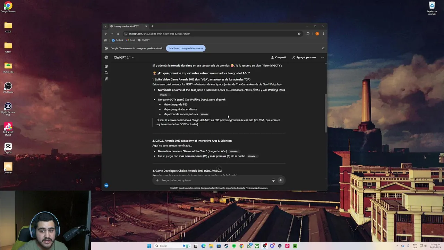Viewport: 444px width, 250px height.
Task: Open Preferencias de cookies link
Action: coord(256,188)
